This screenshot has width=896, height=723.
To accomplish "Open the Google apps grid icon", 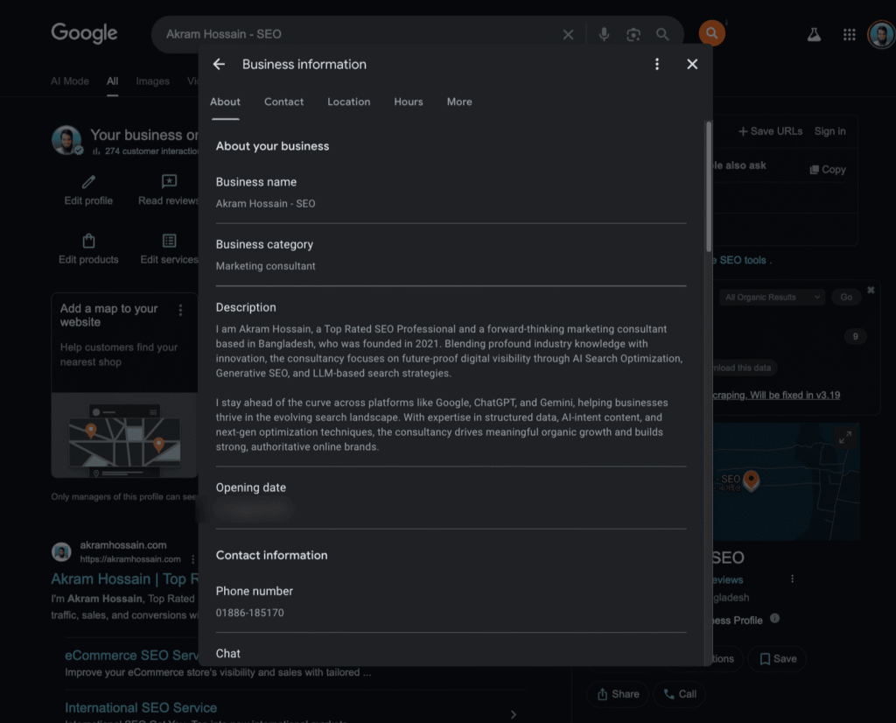I will [x=849, y=34].
